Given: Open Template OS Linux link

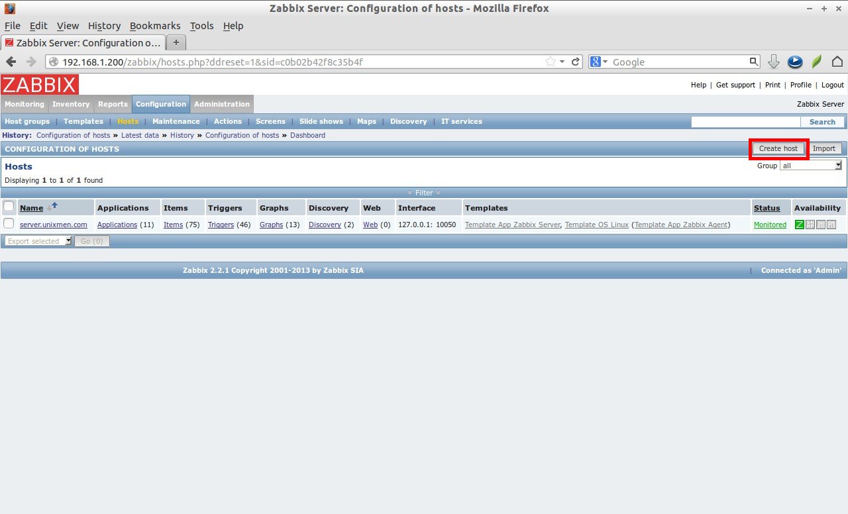Looking at the screenshot, I should tap(597, 225).
